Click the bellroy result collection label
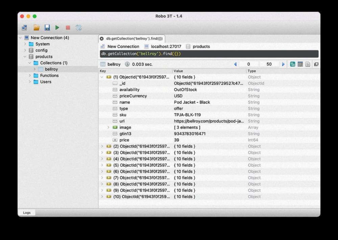 click(x=114, y=64)
